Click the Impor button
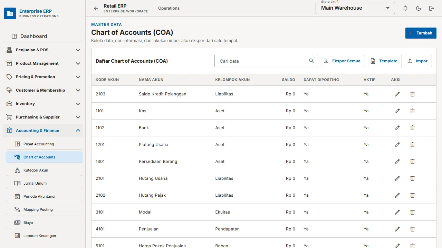 pyautogui.click(x=418, y=61)
